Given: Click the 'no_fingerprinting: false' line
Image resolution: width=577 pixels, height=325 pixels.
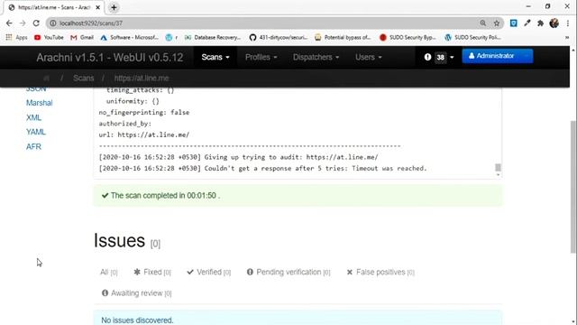Looking at the screenshot, I should pos(144,112).
